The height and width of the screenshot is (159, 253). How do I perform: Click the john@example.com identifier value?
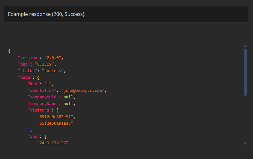point(83,91)
